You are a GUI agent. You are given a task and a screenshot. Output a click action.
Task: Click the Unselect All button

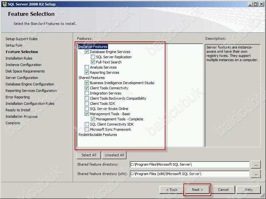[114, 155]
